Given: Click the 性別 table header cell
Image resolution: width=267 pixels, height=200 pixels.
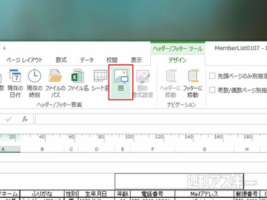Looking at the screenshot, I should [71, 194].
